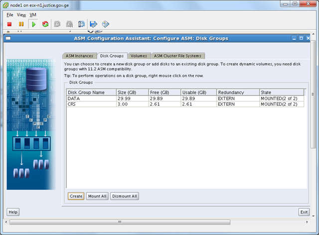319x235 pixels.
Task: Click the Reset virtual machine icon
Action: [x=45, y=24]
